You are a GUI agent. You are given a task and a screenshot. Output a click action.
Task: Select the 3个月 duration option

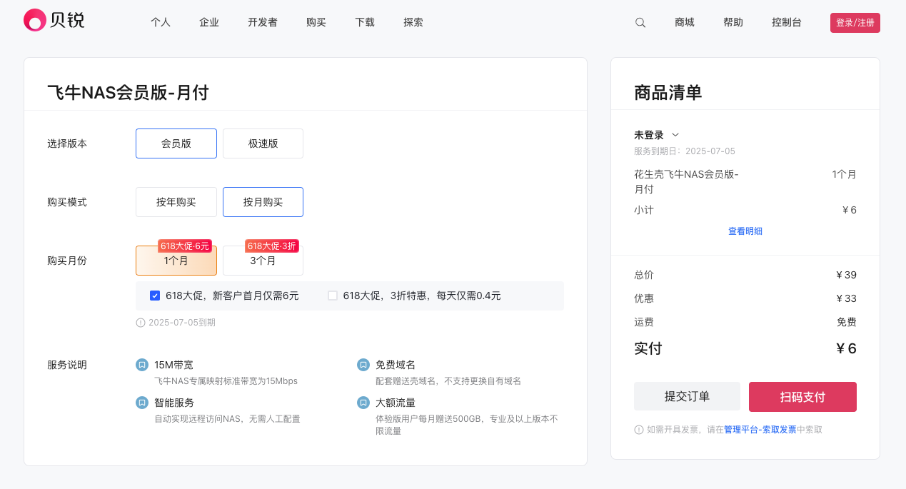point(263,261)
